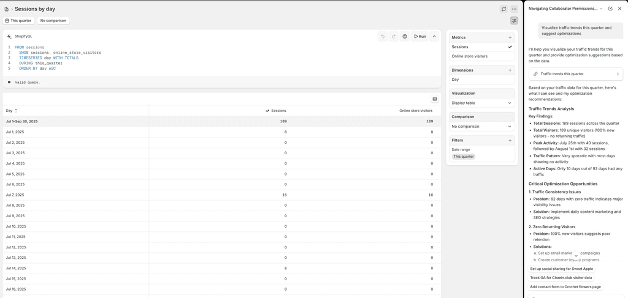Open ShopifyQL help question-mark icon
The height and width of the screenshot is (298, 628).
click(405, 36)
